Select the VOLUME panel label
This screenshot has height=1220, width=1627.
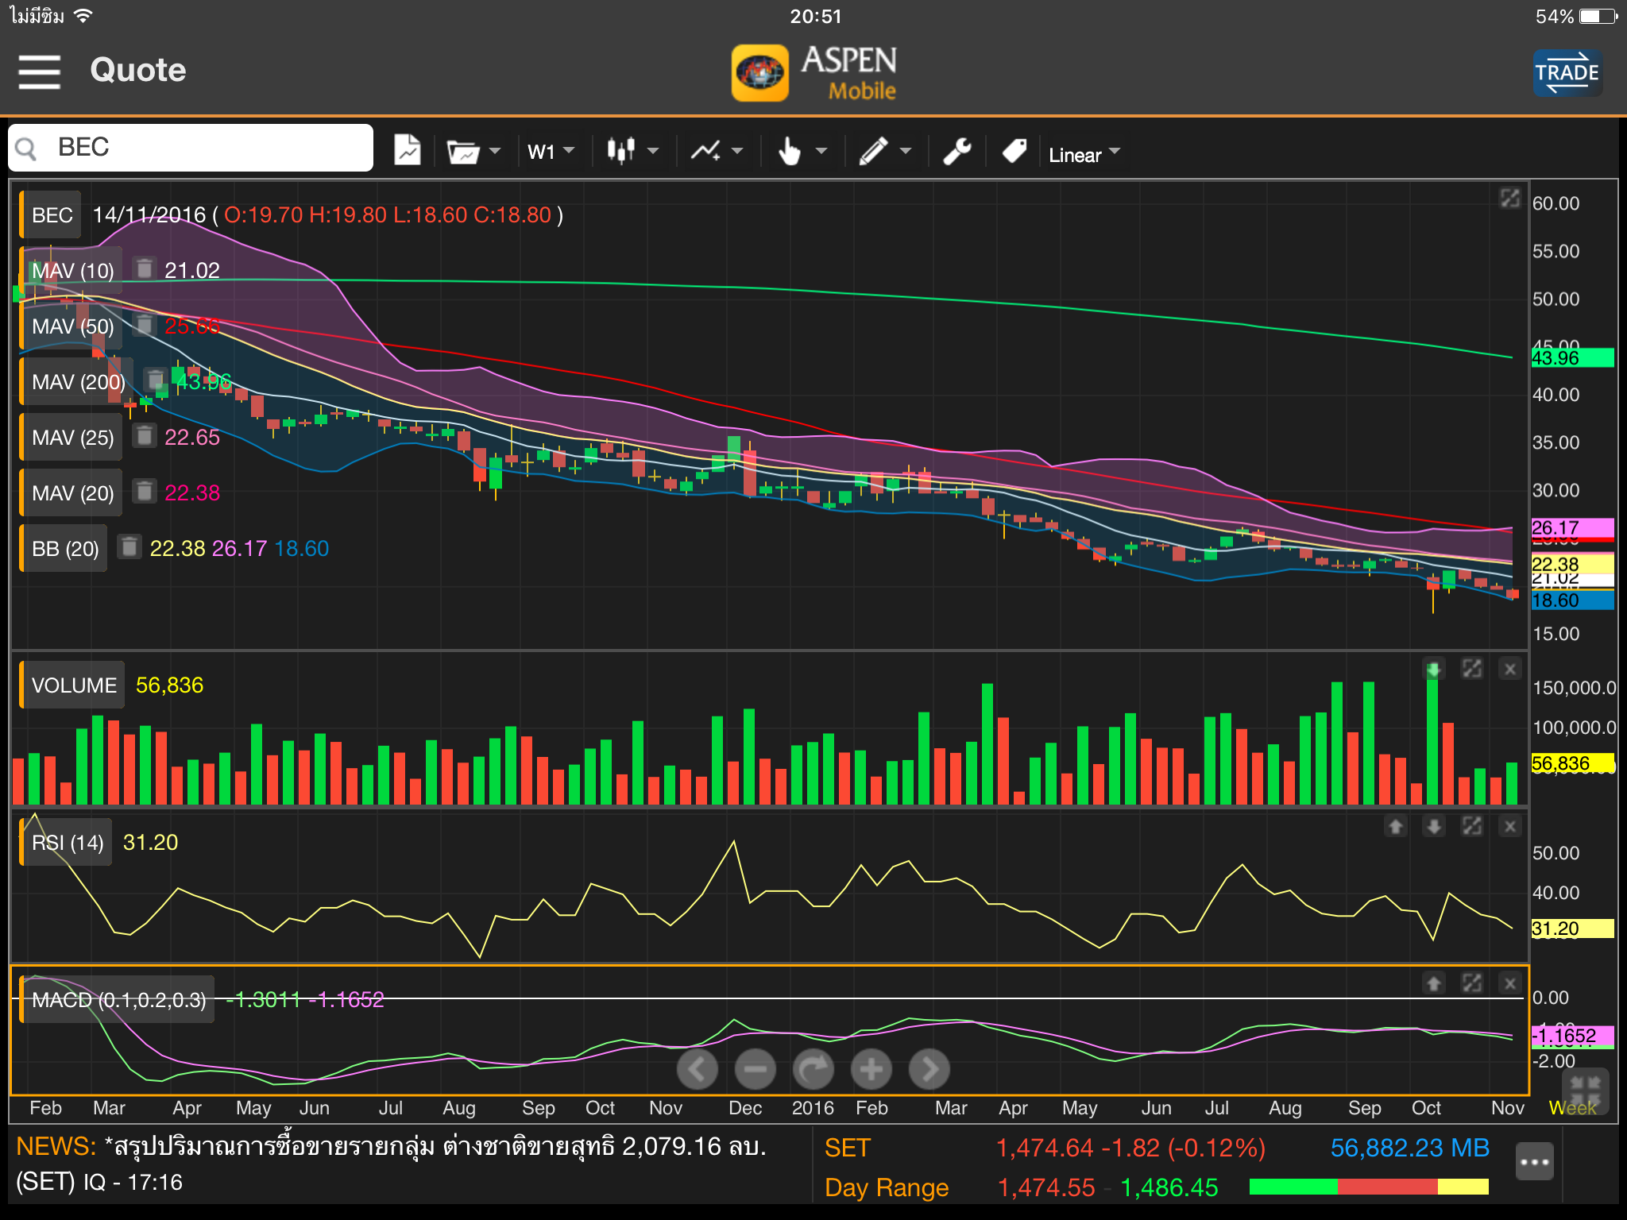pyautogui.click(x=73, y=685)
